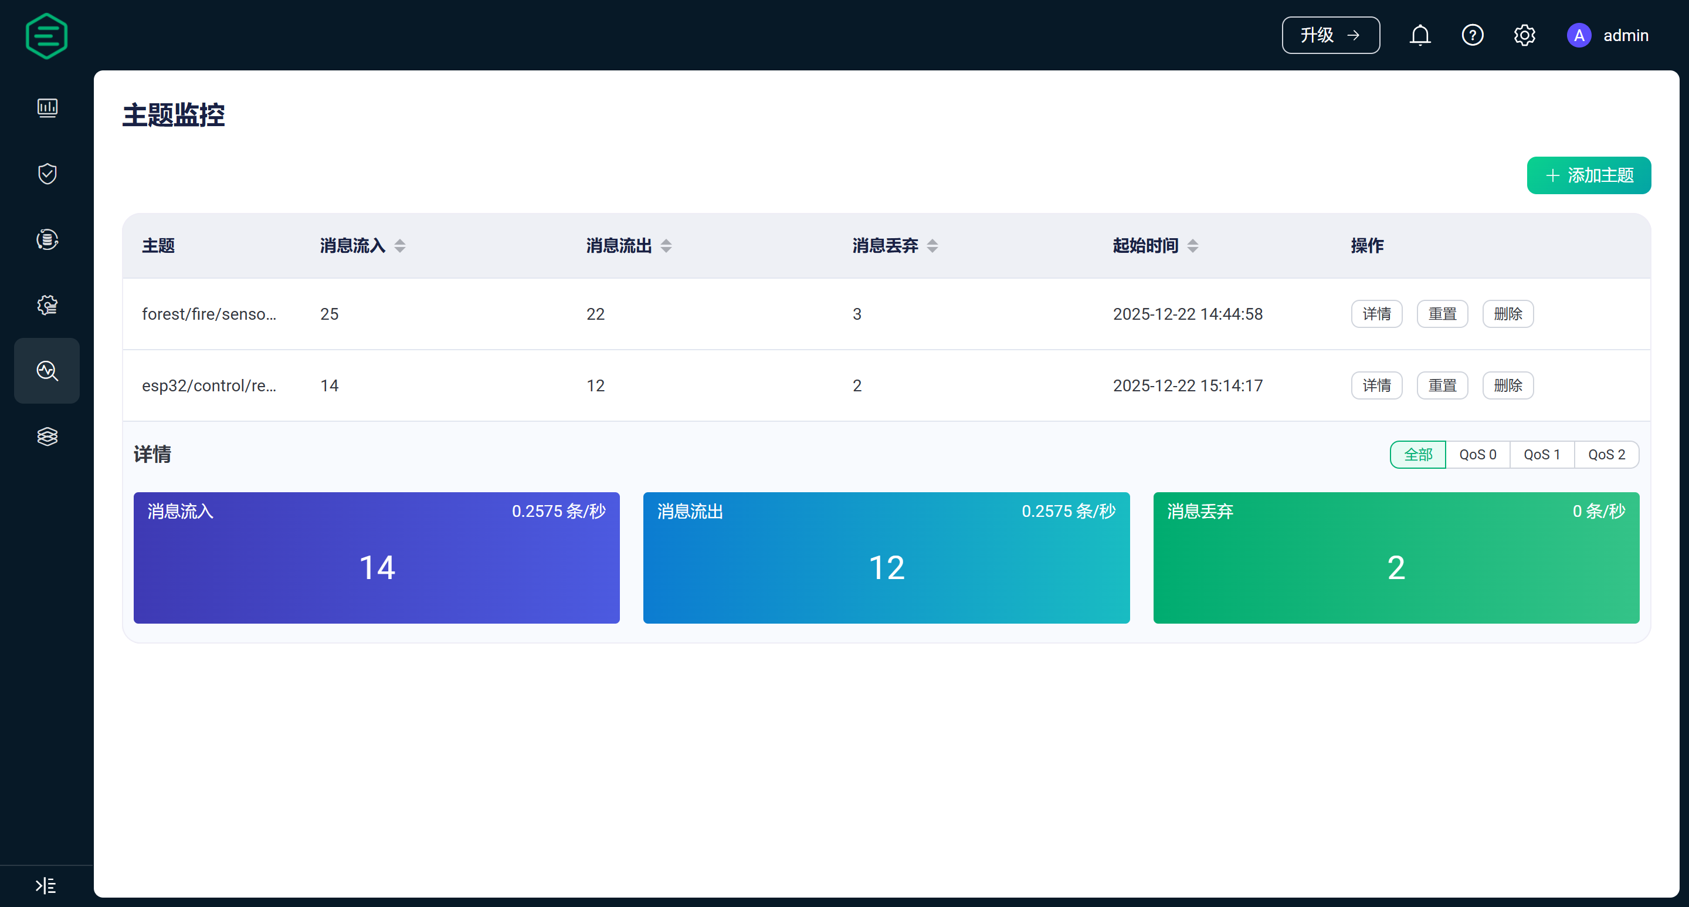Viewport: 1689px width, 907px height.
Task: Open the layered stack sidebar icon
Action: 47,436
